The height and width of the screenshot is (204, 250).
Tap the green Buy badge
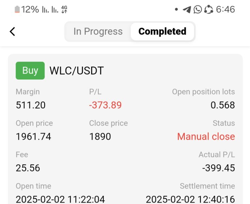pyautogui.click(x=30, y=71)
